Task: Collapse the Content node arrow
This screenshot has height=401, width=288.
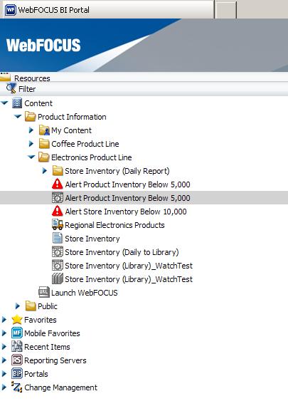Action: coord(4,103)
